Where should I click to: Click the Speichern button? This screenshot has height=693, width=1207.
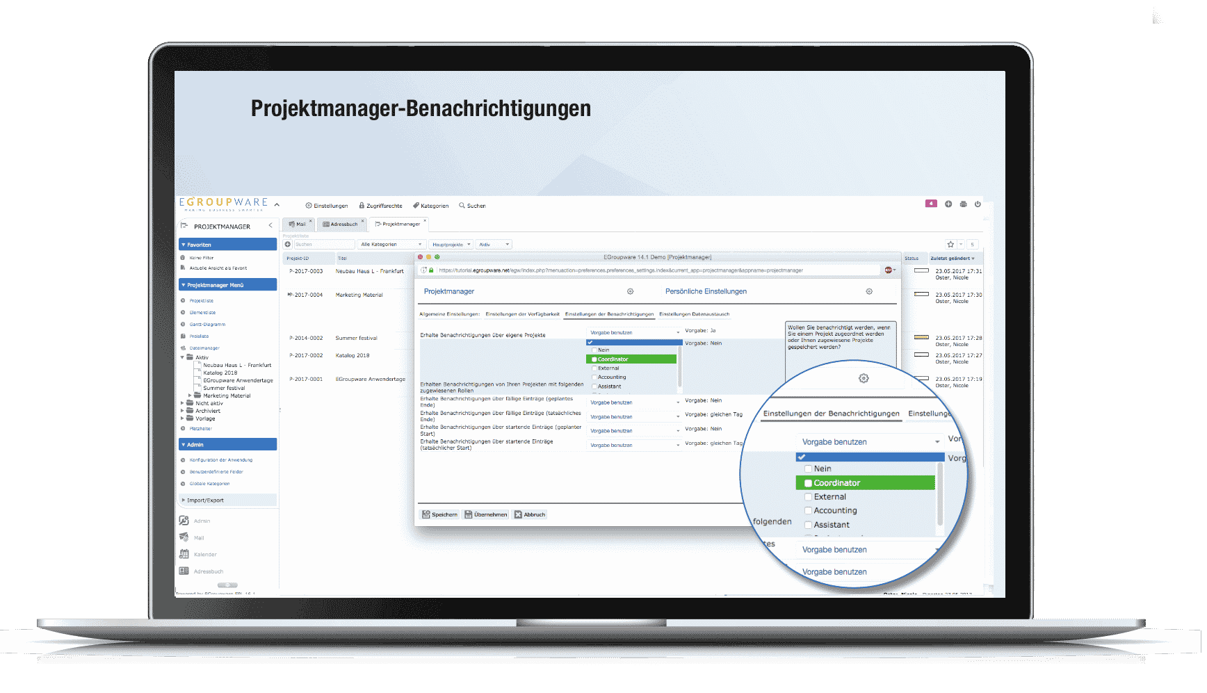(x=440, y=515)
